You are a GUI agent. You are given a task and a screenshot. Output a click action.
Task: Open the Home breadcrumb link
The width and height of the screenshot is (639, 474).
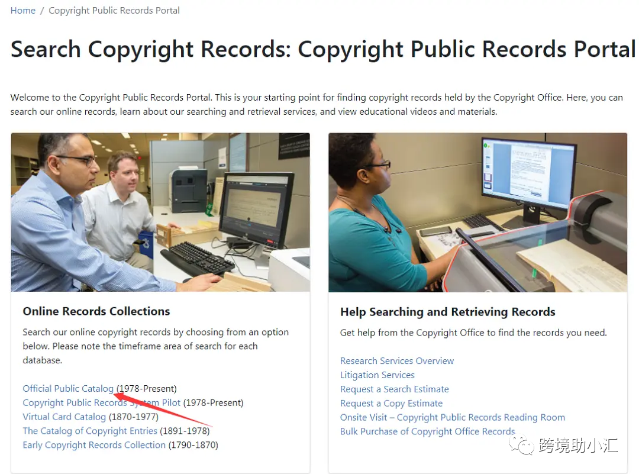23,11
